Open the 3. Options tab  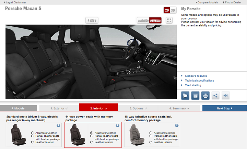click(138, 108)
